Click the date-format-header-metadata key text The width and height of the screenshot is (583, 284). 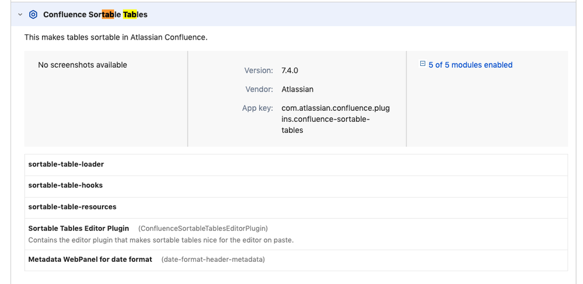click(x=213, y=260)
